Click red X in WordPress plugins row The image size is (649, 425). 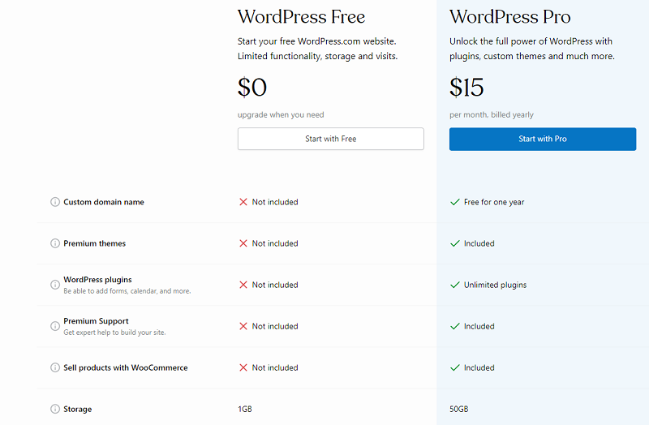point(243,285)
